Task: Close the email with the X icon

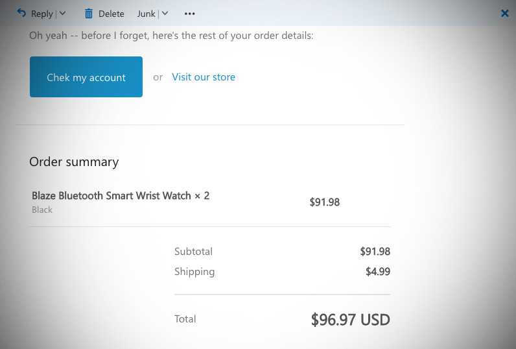Action: click(504, 13)
